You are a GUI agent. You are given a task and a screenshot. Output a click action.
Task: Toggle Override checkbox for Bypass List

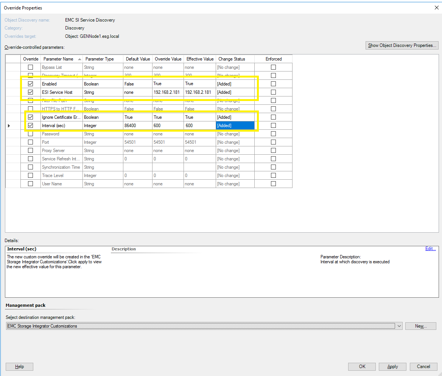click(x=30, y=67)
